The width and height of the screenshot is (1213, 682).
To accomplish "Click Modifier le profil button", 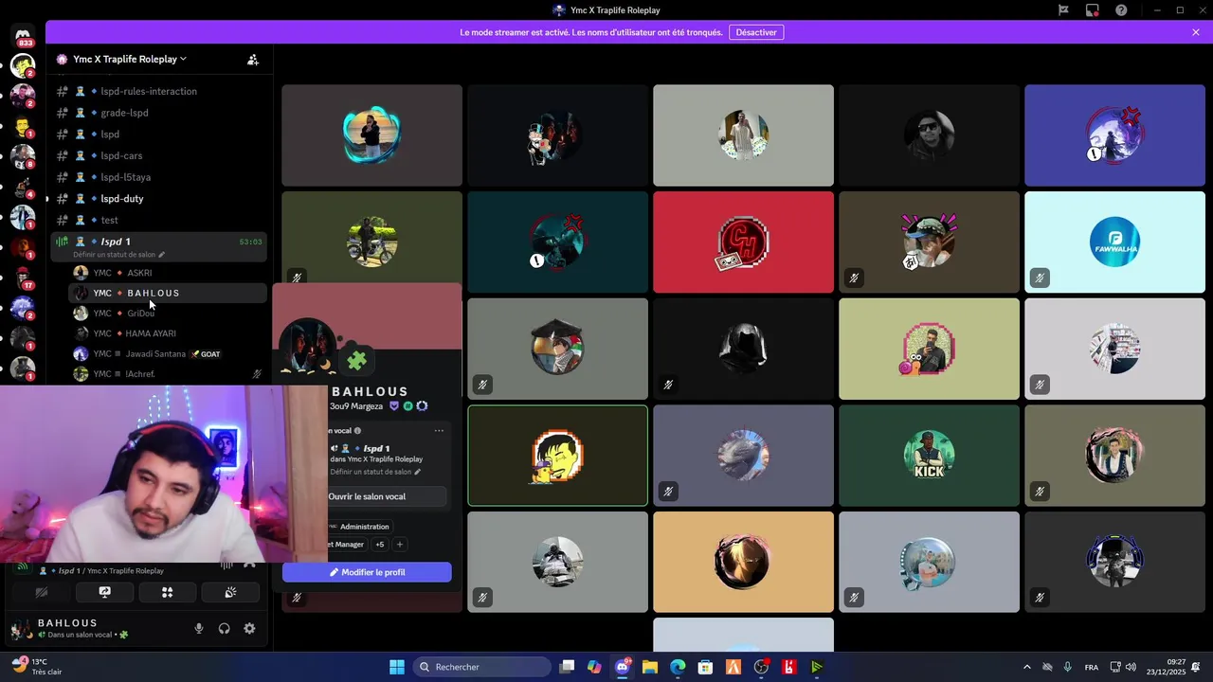I will click(367, 572).
